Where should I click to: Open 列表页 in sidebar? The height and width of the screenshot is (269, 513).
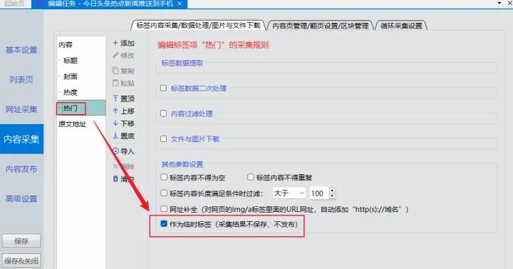point(21,80)
